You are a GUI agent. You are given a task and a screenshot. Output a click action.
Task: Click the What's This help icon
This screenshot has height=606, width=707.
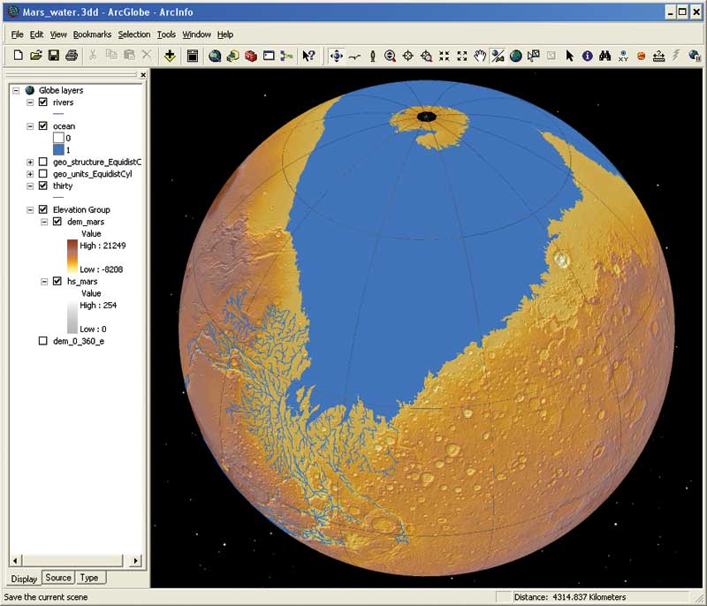(308, 56)
